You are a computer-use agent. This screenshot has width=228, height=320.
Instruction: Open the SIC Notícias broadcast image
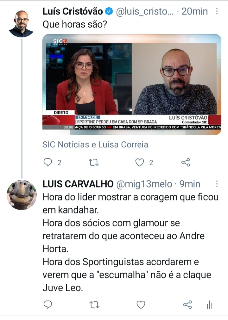132,84
